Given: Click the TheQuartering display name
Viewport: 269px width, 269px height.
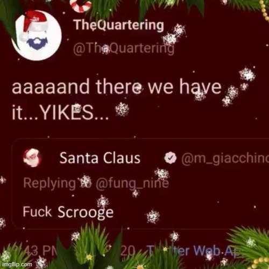Looking at the screenshot, I should click(118, 25).
